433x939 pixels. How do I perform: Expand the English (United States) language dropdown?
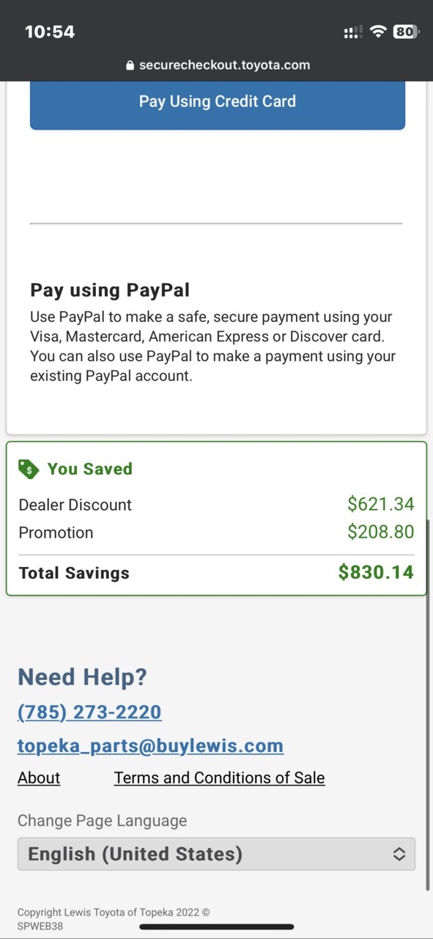(x=216, y=854)
